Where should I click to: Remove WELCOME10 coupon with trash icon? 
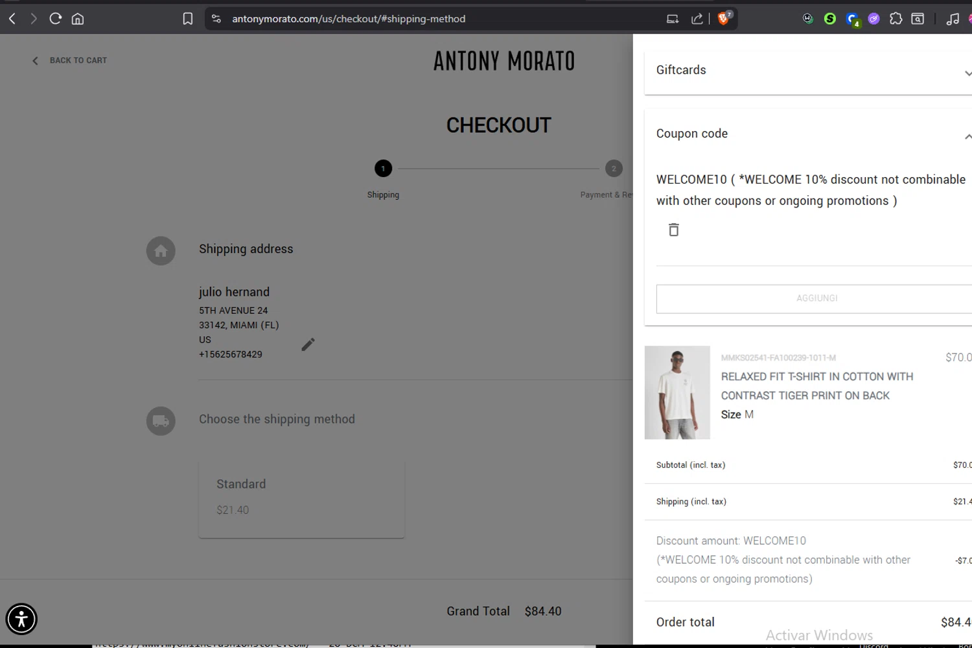[x=674, y=230]
